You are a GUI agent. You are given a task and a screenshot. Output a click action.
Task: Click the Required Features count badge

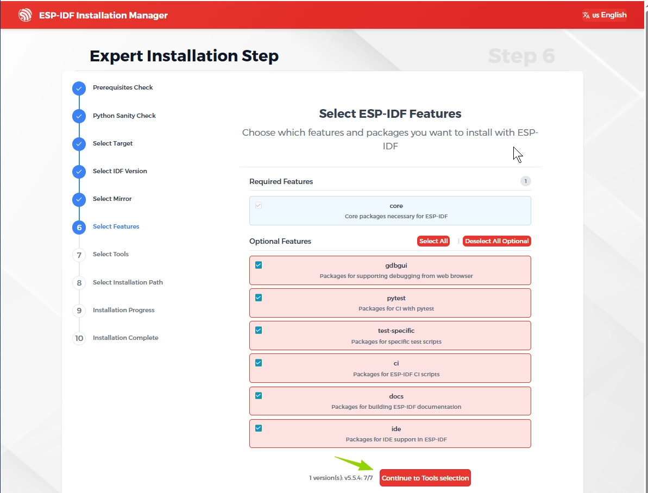[x=525, y=181]
